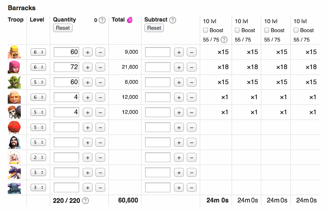Reset the Quantity column

(x=63, y=28)
